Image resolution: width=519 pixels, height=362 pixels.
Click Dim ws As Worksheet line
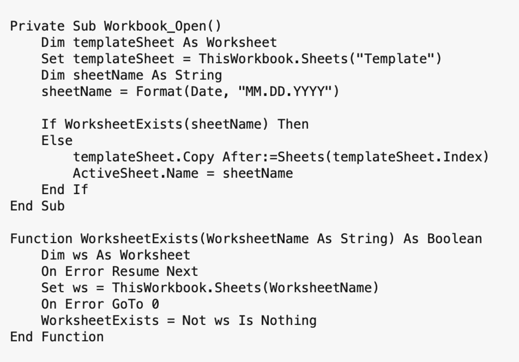coord(115,255)
